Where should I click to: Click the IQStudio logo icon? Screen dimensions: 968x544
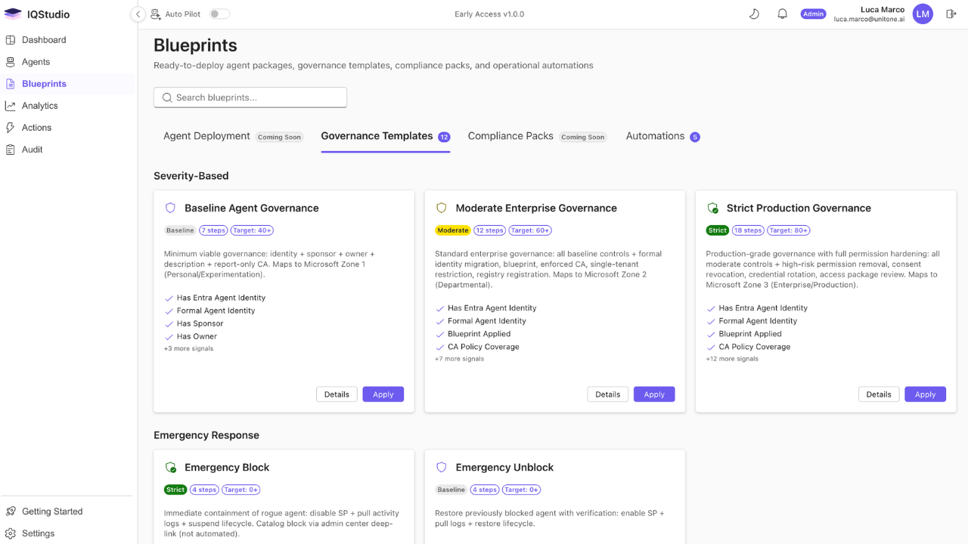click(13, 14)
